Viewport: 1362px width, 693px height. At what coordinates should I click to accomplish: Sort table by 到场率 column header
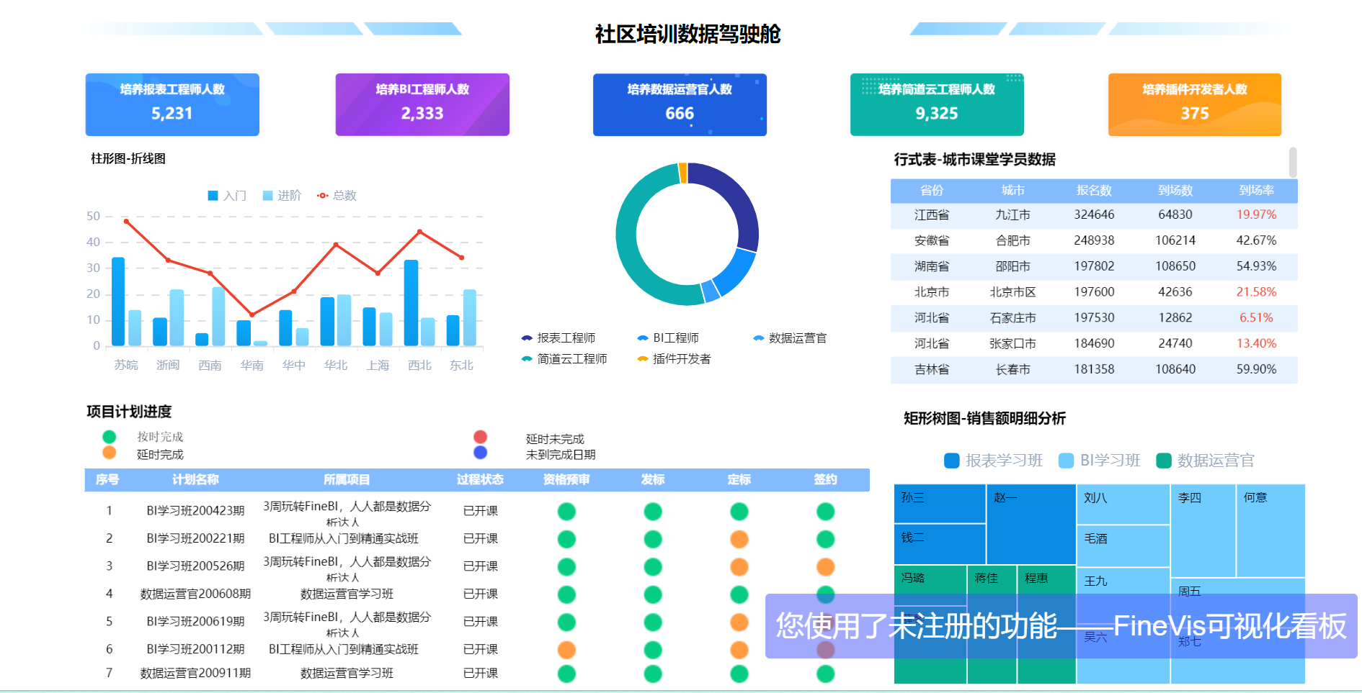click(1257, 191)
